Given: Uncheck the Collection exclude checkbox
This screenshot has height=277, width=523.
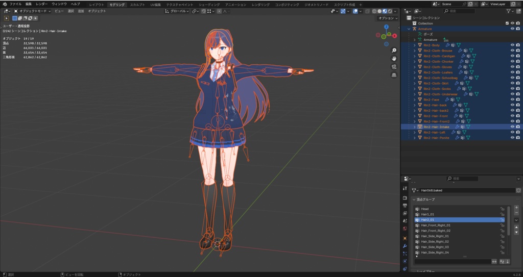Looking at the screenshot, I should tap(507, 23).
